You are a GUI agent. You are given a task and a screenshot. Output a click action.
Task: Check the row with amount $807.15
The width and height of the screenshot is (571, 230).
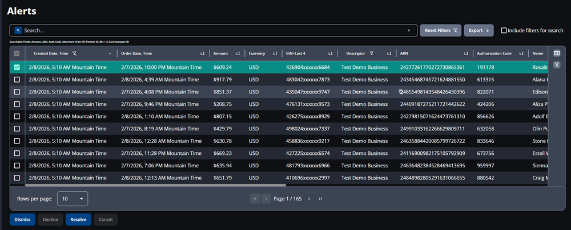pos(17,117)
